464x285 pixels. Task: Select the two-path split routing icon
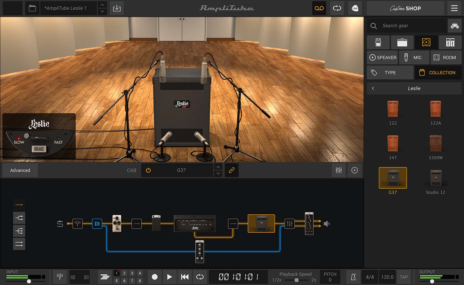click(19, 218)
